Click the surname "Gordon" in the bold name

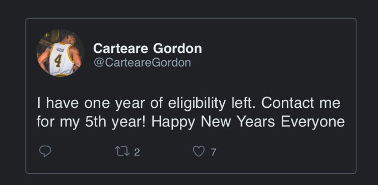[177, 48]
